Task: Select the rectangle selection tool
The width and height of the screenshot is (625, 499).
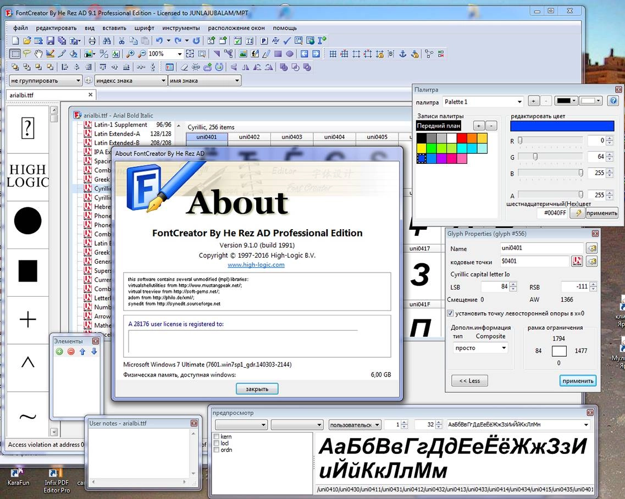Action: click(15, 54)
